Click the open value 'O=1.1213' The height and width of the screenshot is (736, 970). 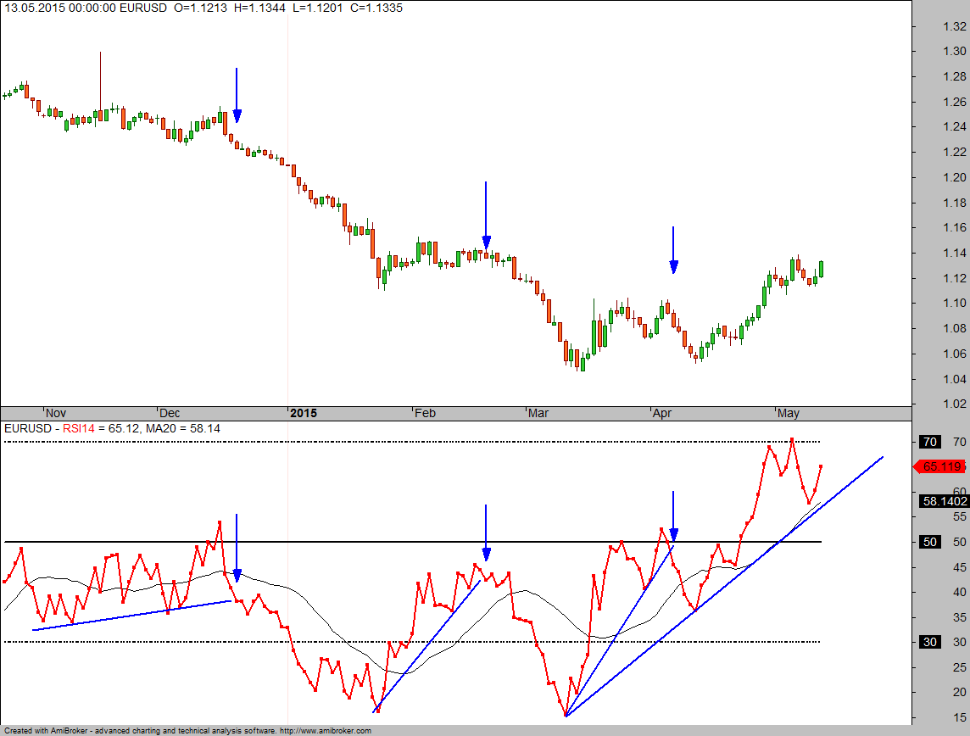point(201,8)
